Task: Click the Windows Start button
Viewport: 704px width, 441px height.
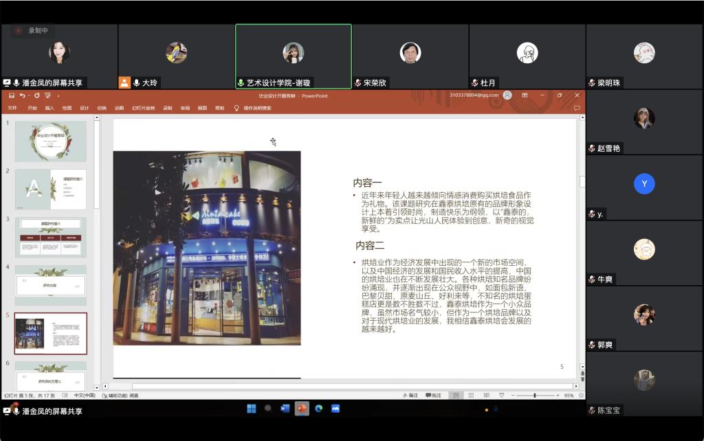Action: [252, 409]
